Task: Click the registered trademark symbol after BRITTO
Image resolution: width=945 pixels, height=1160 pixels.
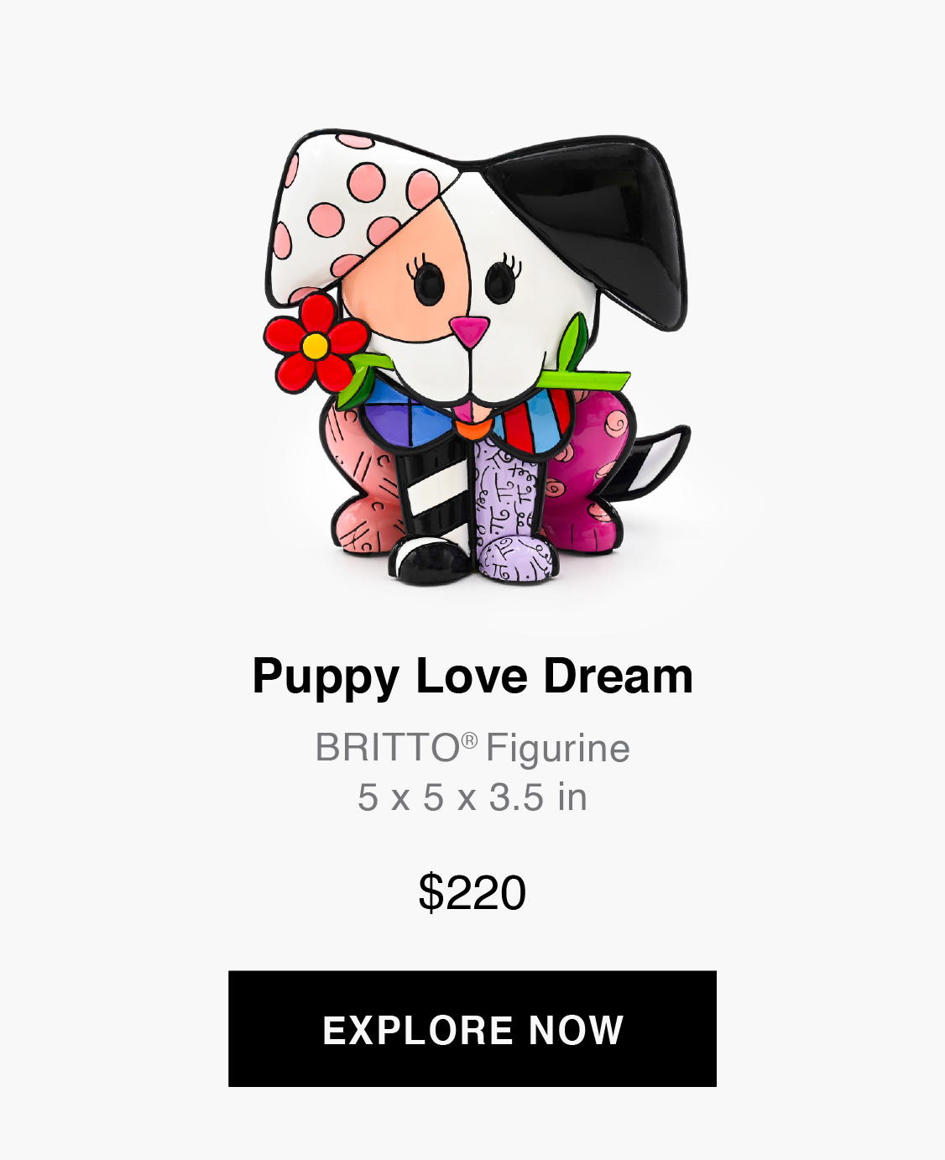Action: point(469,739)
